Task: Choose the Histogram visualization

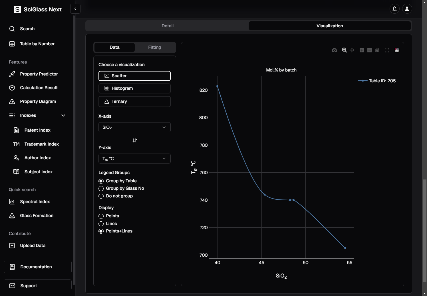Action: (x=134, y=88)
